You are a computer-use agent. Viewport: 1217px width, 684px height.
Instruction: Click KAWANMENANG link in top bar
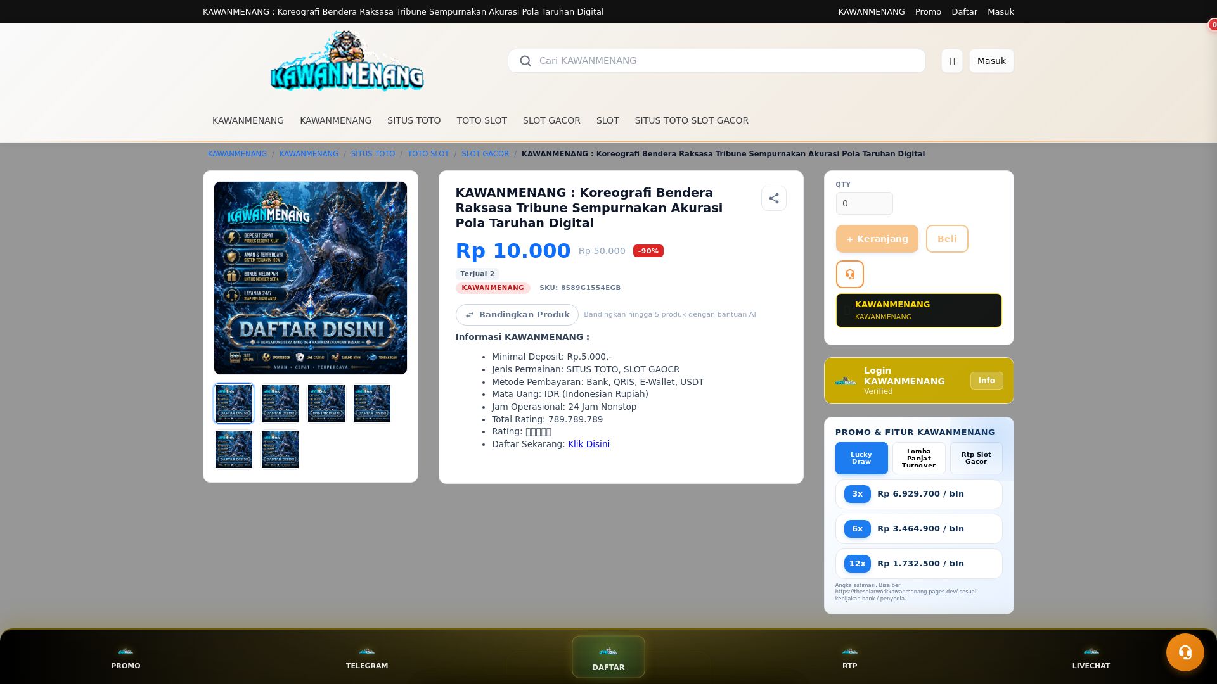click(x=871, y=11)
